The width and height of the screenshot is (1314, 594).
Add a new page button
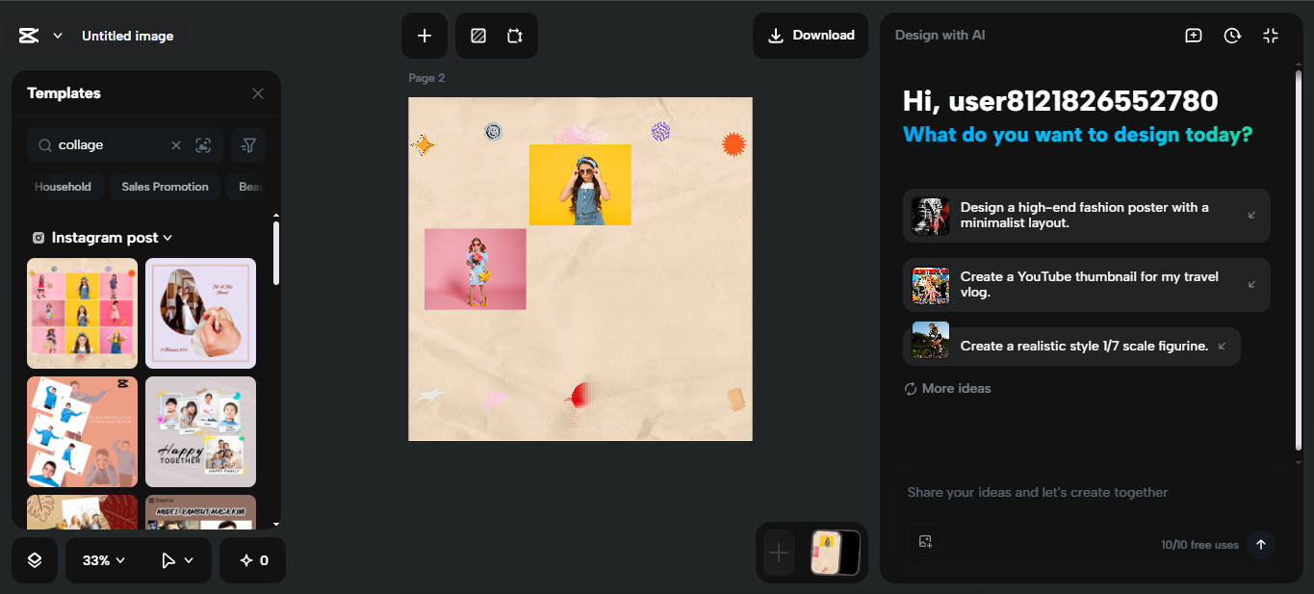779,553
